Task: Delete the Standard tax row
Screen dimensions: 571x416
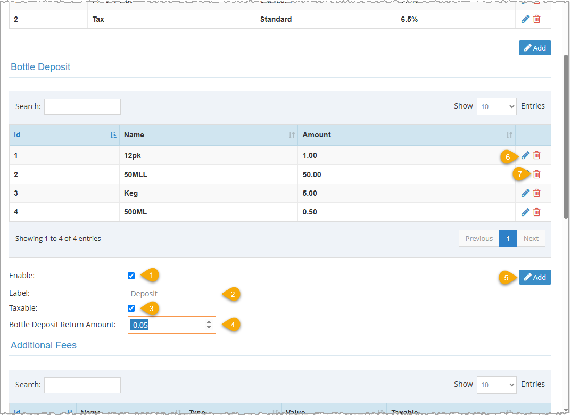Action: point(536,19)
